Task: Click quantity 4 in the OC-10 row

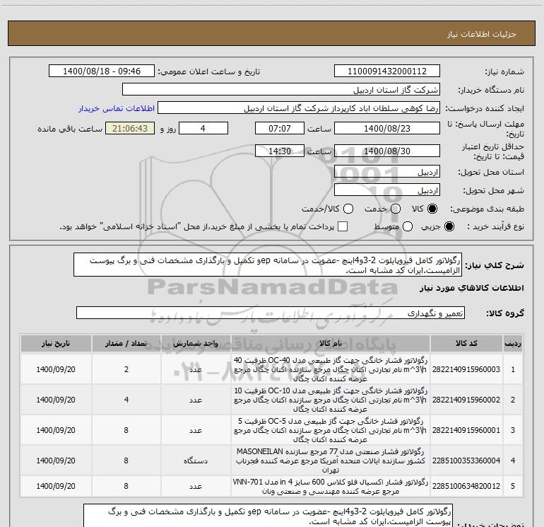Action: coord(126,400)
